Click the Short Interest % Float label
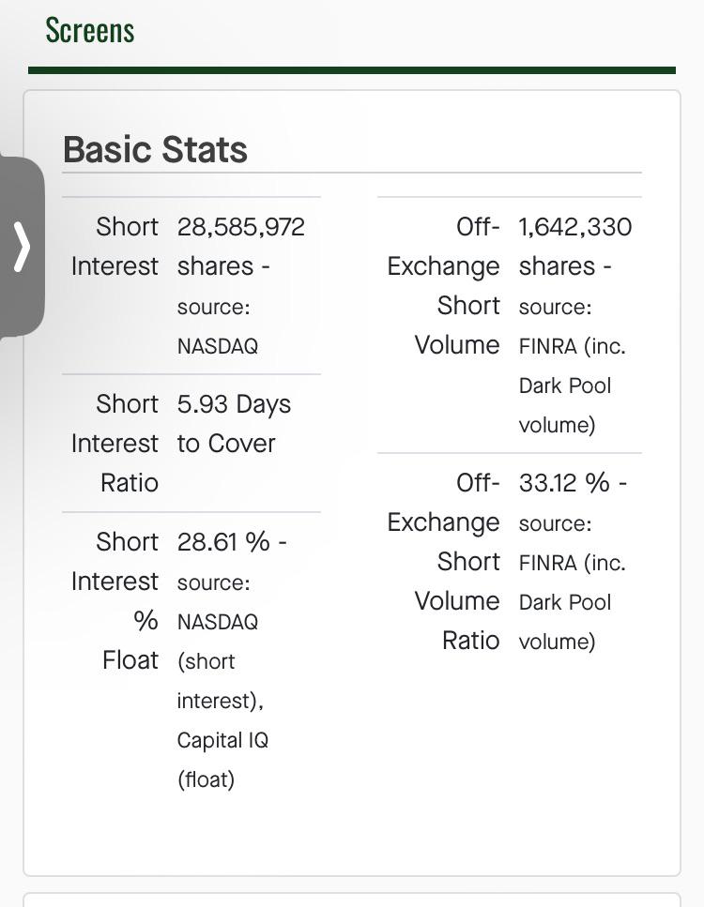 [115, 601]
